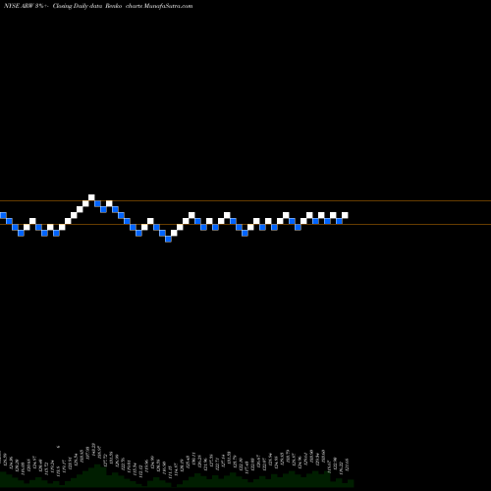
Task: Click the chart title beginning 'NYSE ARW 3%'
Action: point(98,6)
